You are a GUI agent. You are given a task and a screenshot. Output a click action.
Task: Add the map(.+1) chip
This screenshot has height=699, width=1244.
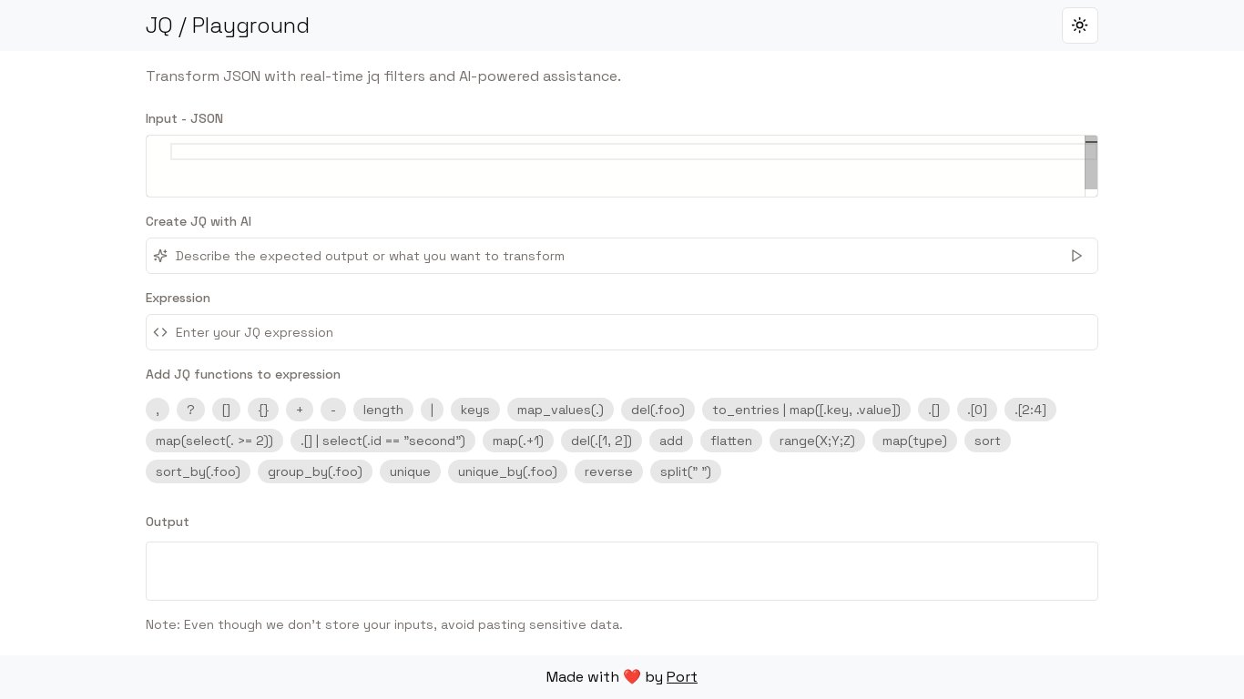pos(518,441)
